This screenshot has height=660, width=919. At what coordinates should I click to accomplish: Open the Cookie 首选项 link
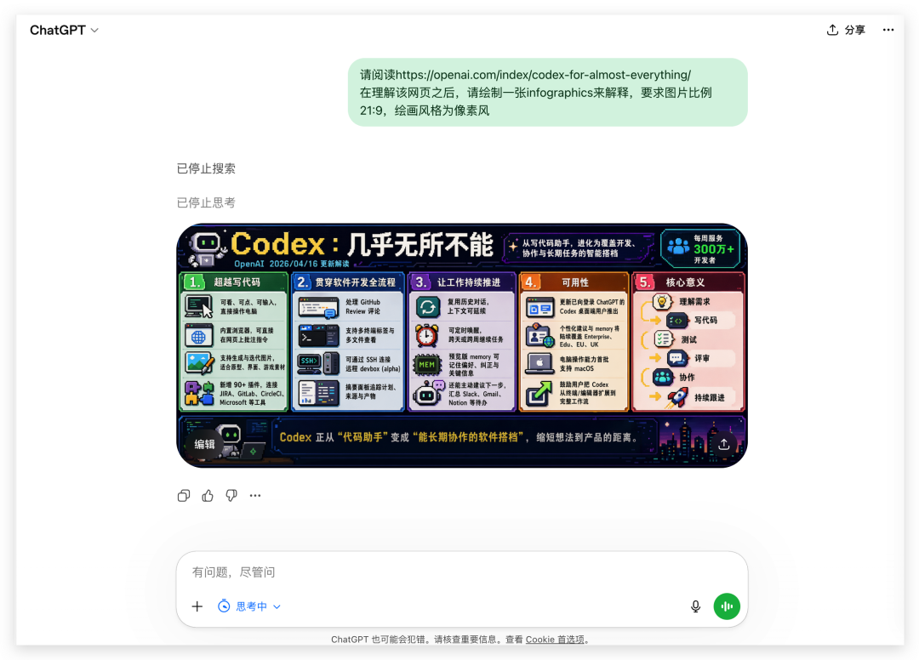tap(554, 640)
